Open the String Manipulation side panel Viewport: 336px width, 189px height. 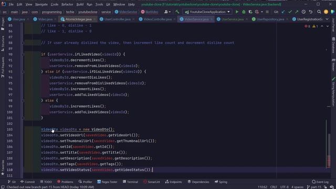(333, 91)
